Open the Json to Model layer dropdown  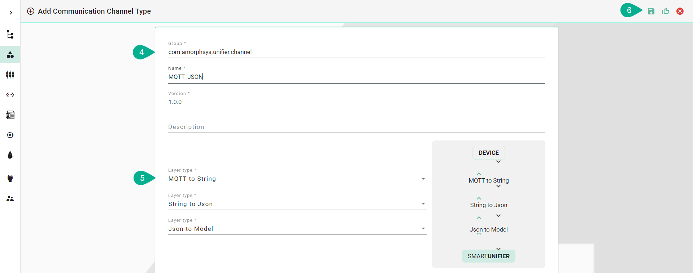click(x=297, y=229)
